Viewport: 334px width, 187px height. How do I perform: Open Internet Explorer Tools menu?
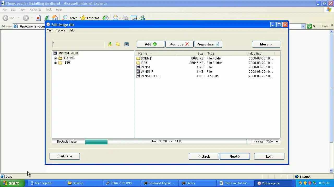click(49, 10)
